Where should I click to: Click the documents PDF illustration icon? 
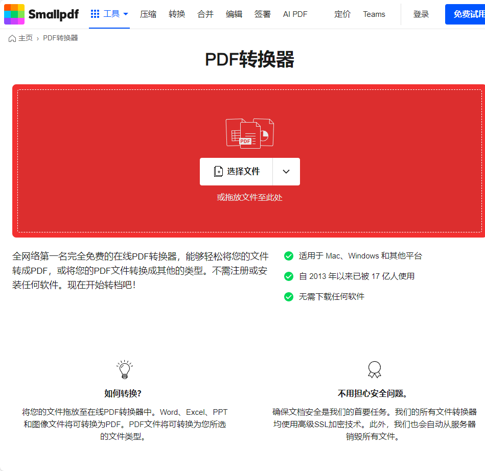click(x=250, y=133)
